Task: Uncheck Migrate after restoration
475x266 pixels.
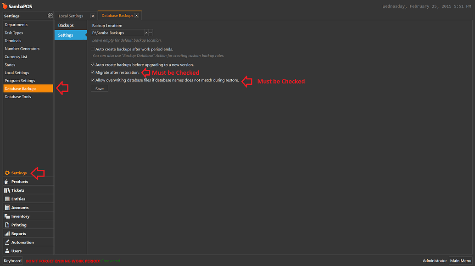Action: pyautogui.click(x=93, y=72)
